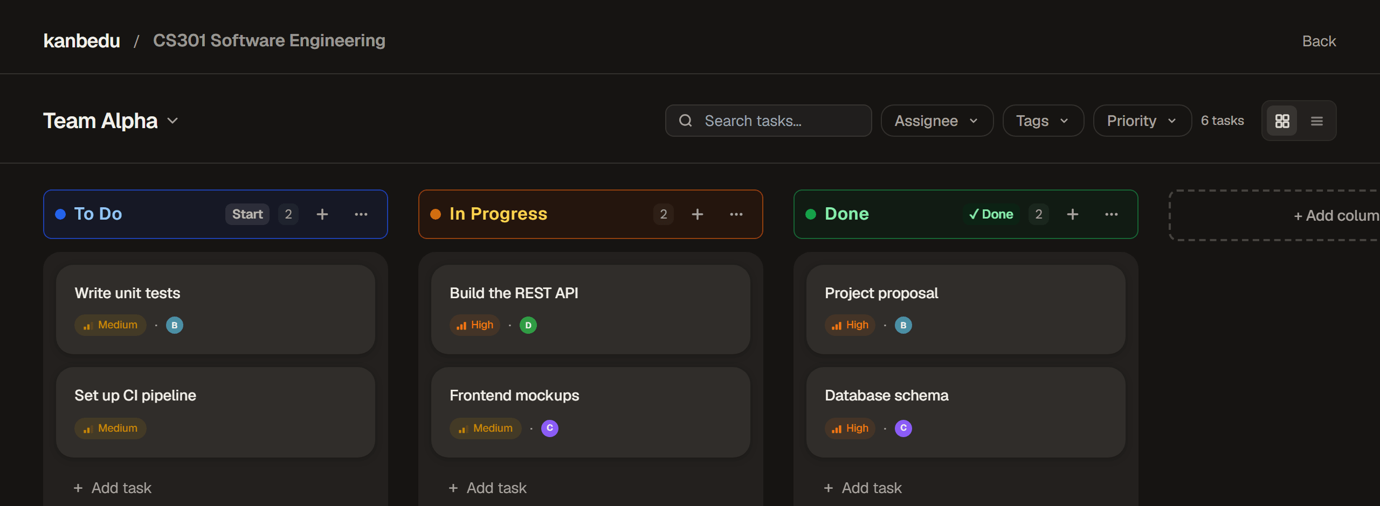Add a task via In Progress plus icon
This screenshot has height=506, width=1380.
pyautogui.click(x=698, y=214)
